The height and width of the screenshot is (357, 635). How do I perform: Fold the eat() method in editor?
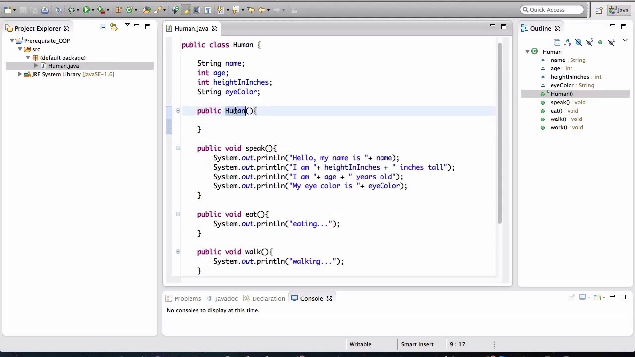[x=178, y=214]
